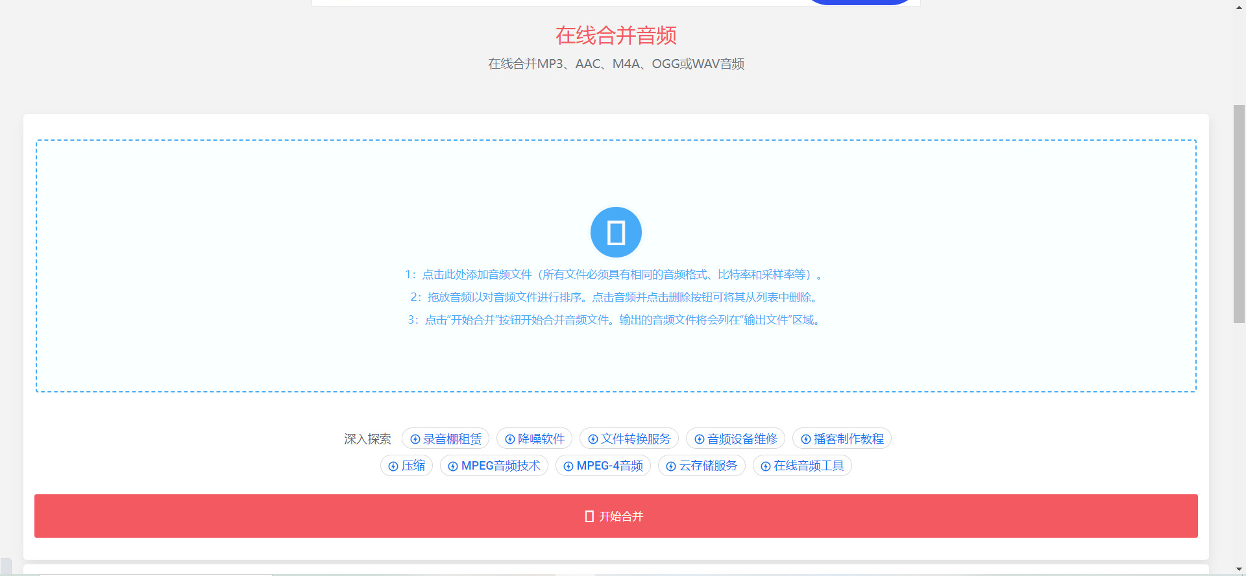Visit the 文件转换服务 link
1246x576 pixels.
click(629, 439)
